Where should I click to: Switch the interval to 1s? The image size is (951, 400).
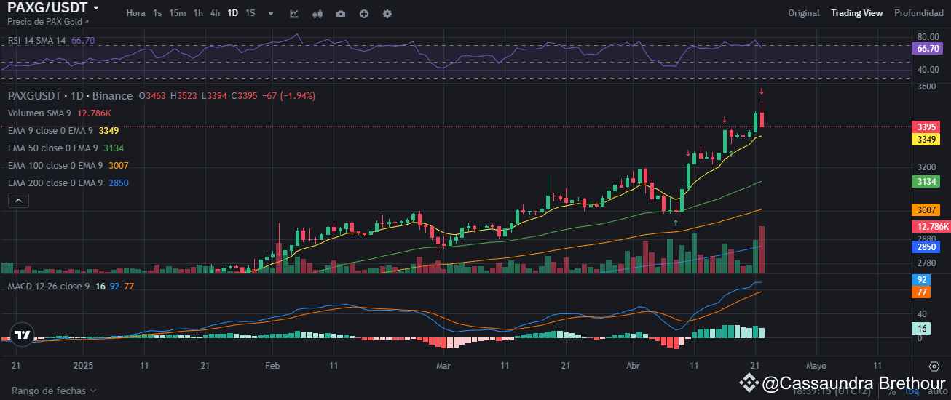coord(157,13)
